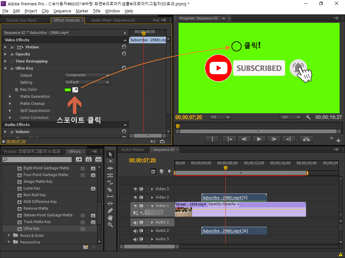This screenshot has width=345, height=258.
Task: Step back one frame in Program monitor
Action: pos(244,139)
